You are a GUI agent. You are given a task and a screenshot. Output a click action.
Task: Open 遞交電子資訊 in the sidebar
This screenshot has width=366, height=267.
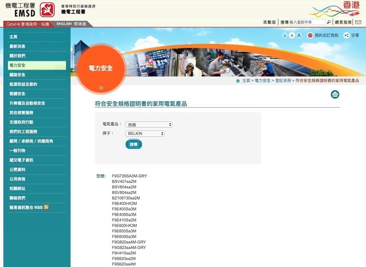(37, 160)
